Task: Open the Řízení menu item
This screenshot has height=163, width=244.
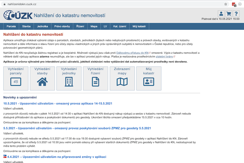Action: [80, 26]
